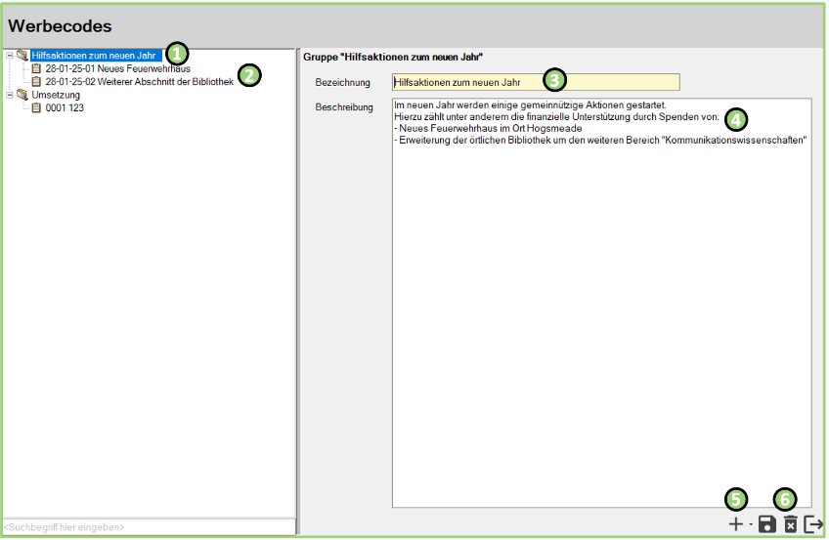Select the 0001 123 code entry

(x=65, y=108)
